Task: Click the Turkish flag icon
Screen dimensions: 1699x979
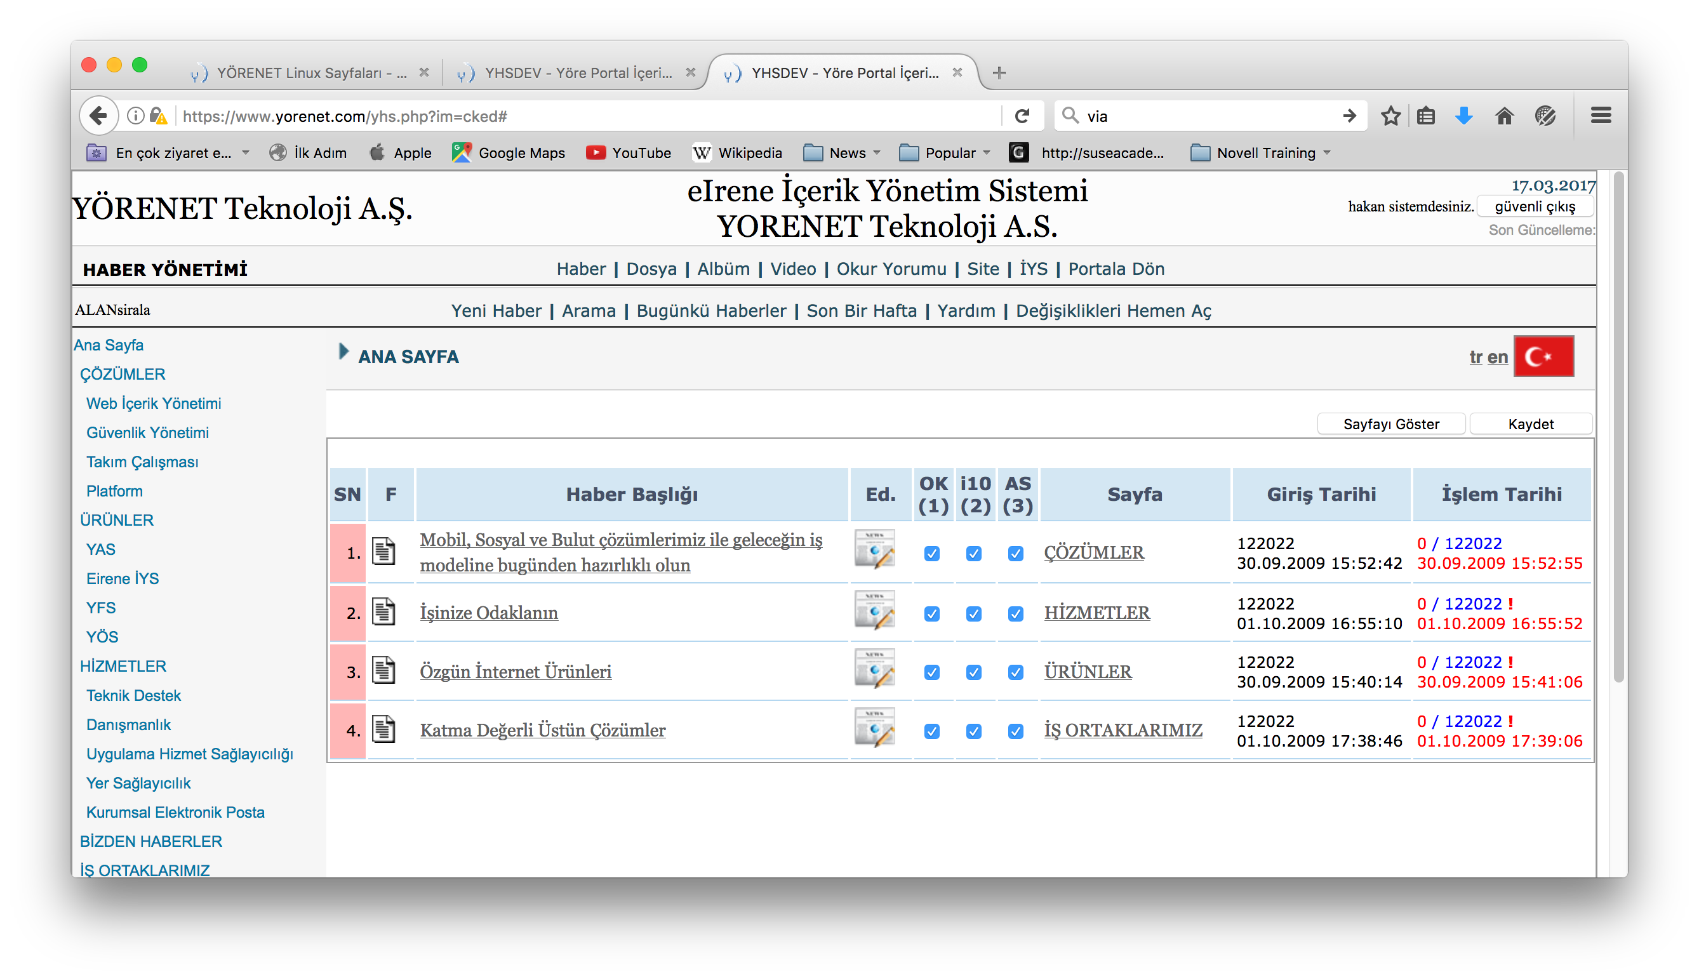Action: [1543, 356]
